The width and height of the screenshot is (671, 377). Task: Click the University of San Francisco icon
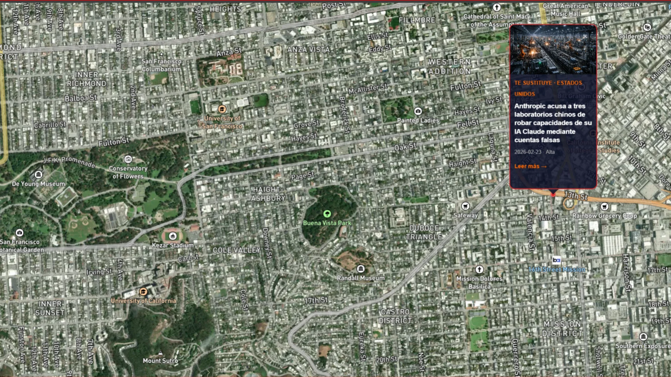(x=222, y=109)
